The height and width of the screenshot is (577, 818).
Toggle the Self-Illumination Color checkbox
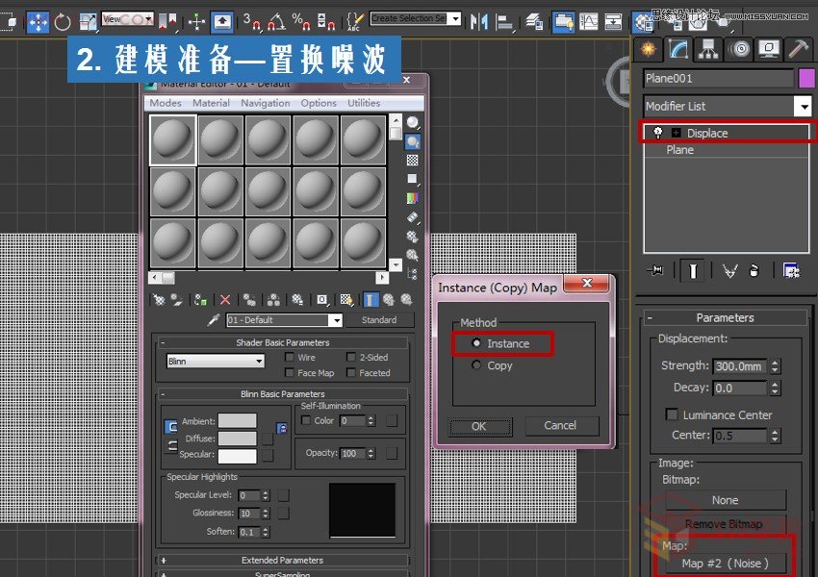pyautogui.click(x=306, y=420)
